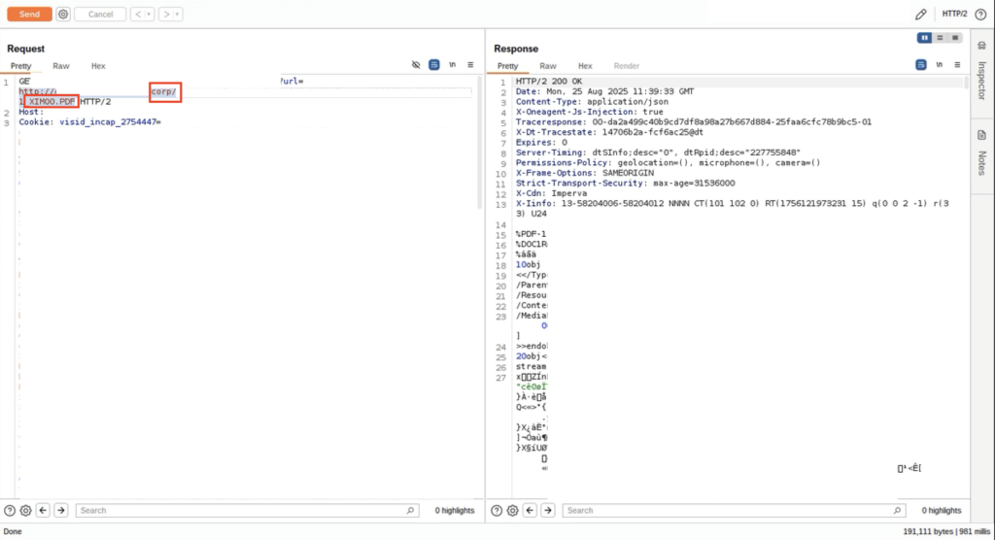Image resolution: width=995 pixels, height=540 pixels.
Task: Expand the back history dropdown arrow
Action: coord(149,15)
